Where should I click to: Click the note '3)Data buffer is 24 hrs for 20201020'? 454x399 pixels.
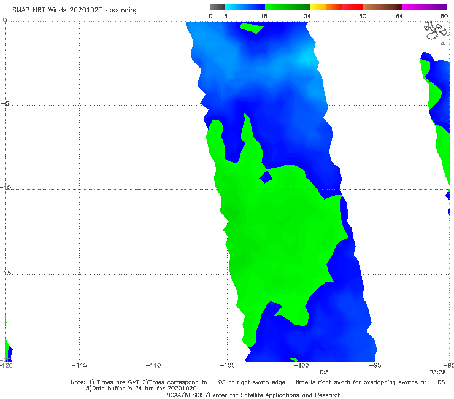coord(141,389)
